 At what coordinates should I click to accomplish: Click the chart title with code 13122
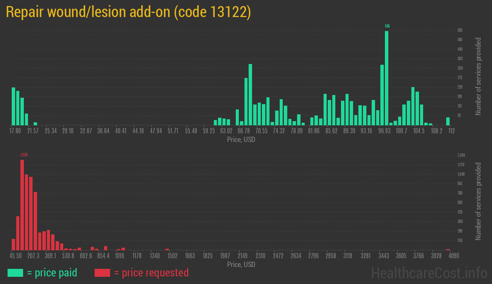tap(129, 12)
